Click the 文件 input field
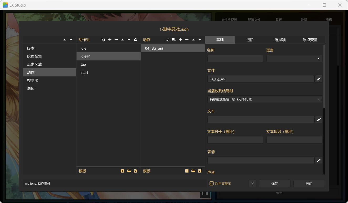This screenshot has height=203, width=348. [x=261, y=79]
